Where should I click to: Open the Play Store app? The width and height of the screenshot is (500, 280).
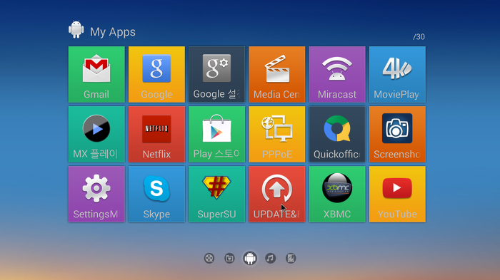click(216, 134)
